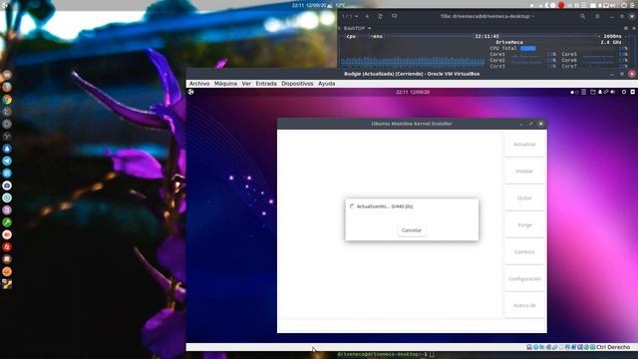Open the Raven sidebar icon in guest panel

coord(633,92)
